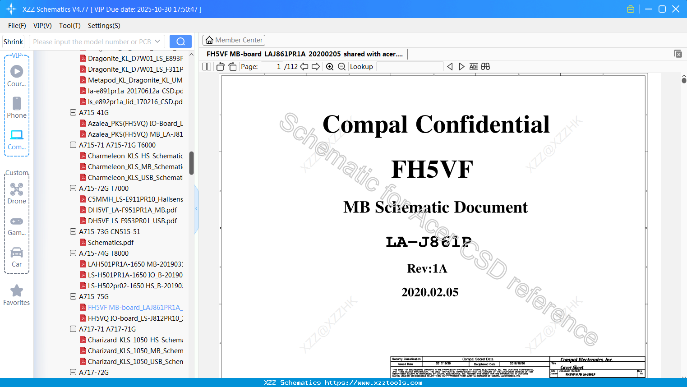Click the blue search button
This screenshot has height=387, width=687.
[180, 41]
